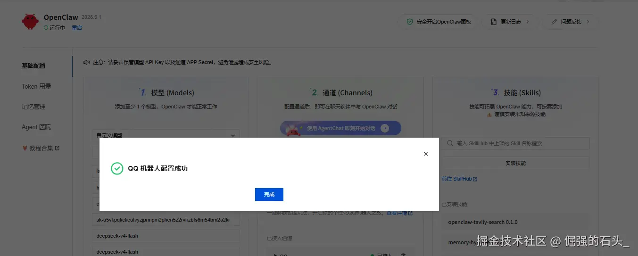
Task: Open the 自定义模型 dropdown
Action: point(166,135)
